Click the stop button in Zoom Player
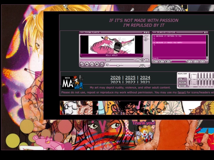 pos(97,64)
